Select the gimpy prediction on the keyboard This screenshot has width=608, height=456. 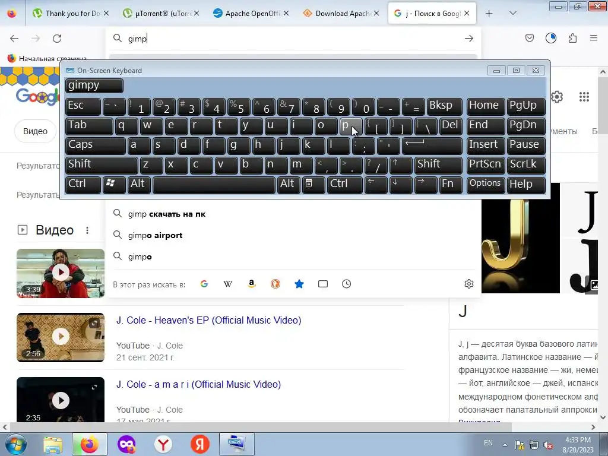[94, 85]
